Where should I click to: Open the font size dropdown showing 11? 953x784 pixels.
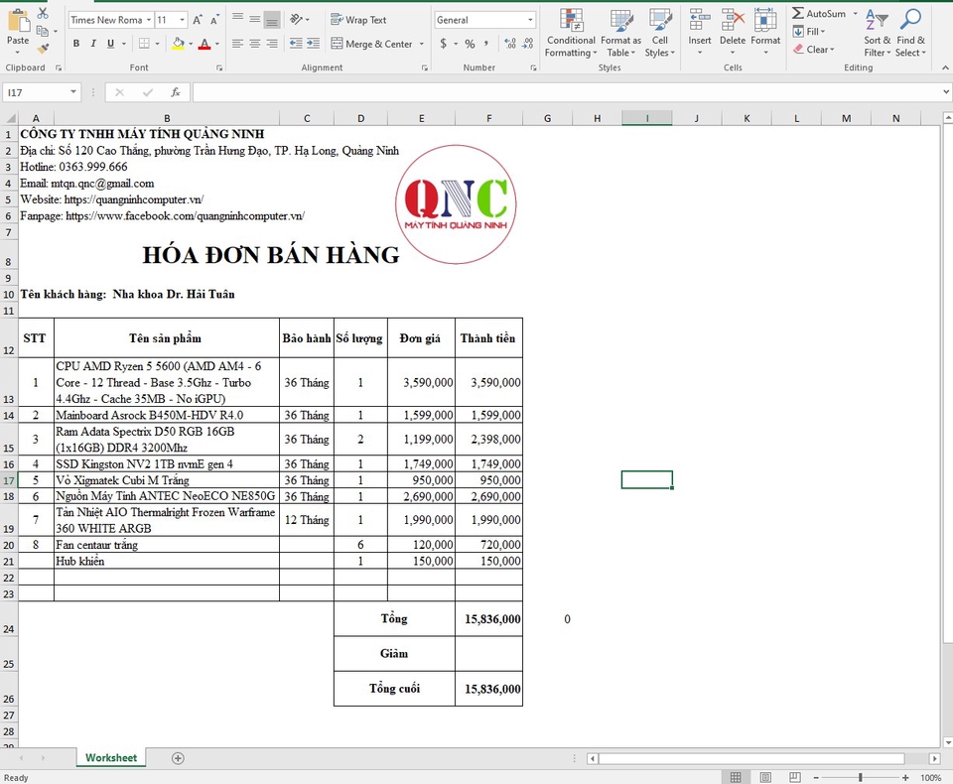(x=182, y=20)
